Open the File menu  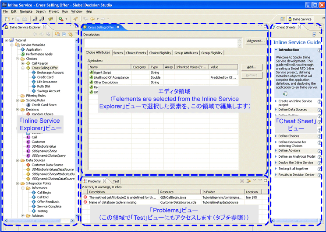(5, 11)
